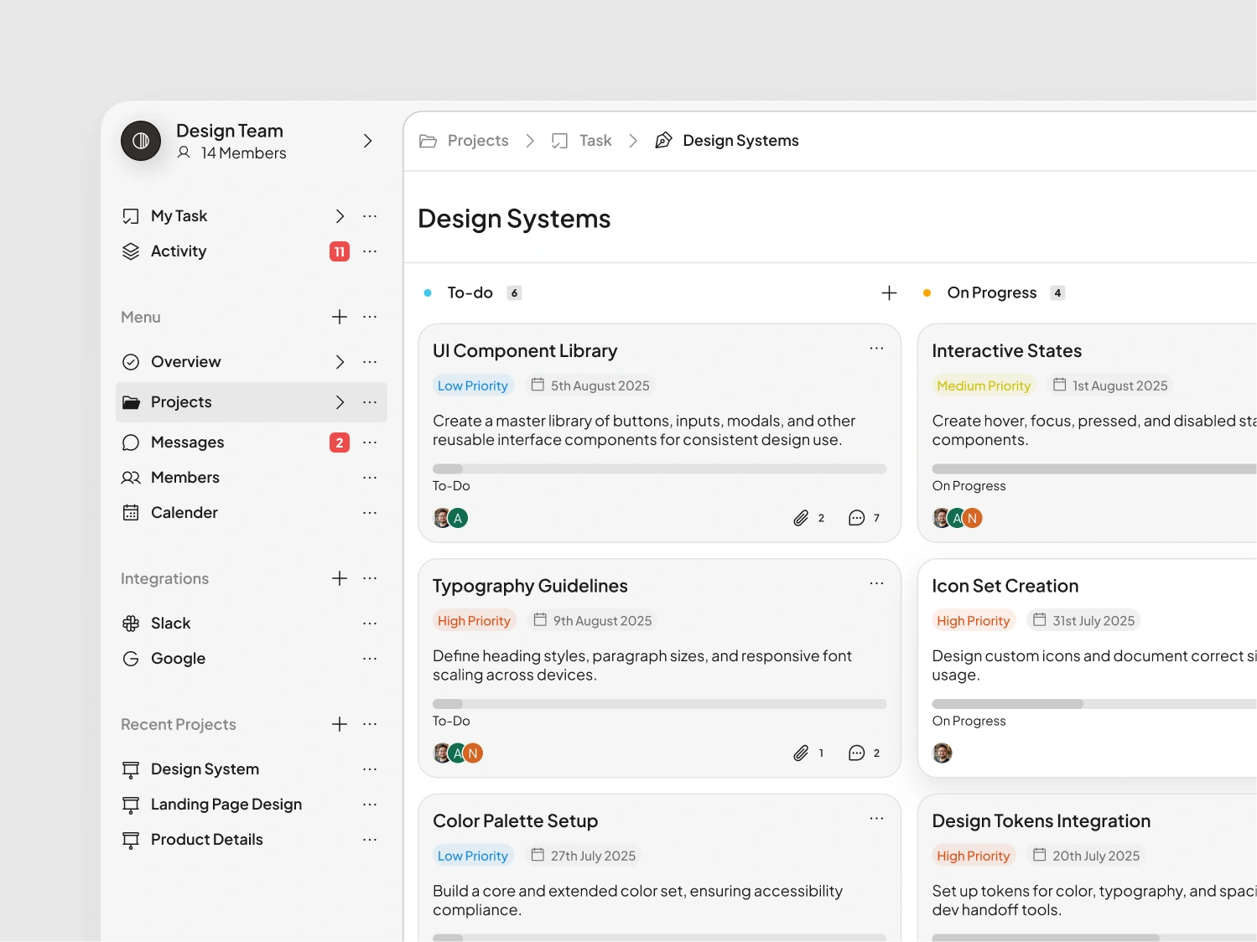
Task: Expand the Projects submenu chevron
Action: click(340, 402)
